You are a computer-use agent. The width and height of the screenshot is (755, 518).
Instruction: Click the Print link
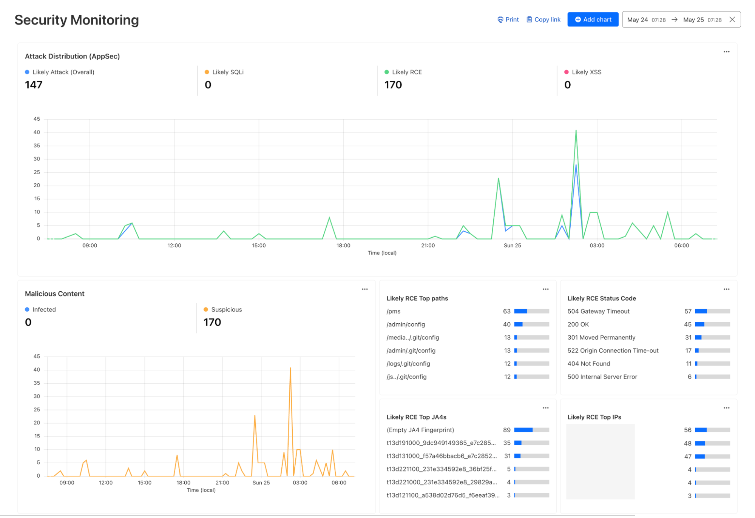508,20
